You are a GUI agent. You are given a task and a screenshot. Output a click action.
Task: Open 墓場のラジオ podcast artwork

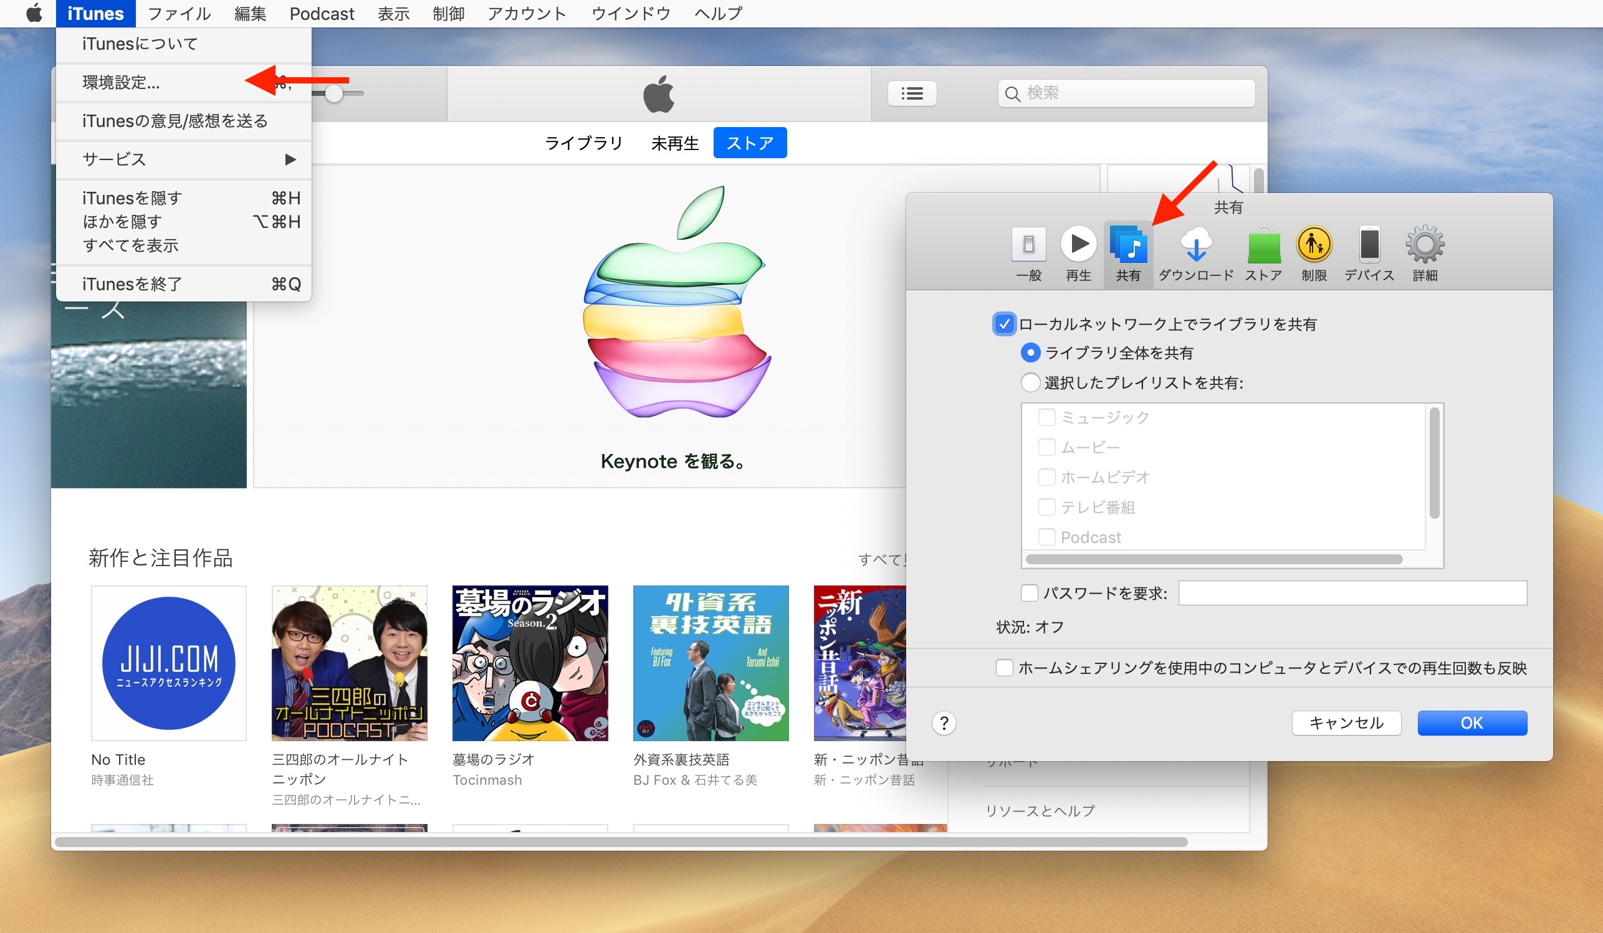(x=530, y=663)
